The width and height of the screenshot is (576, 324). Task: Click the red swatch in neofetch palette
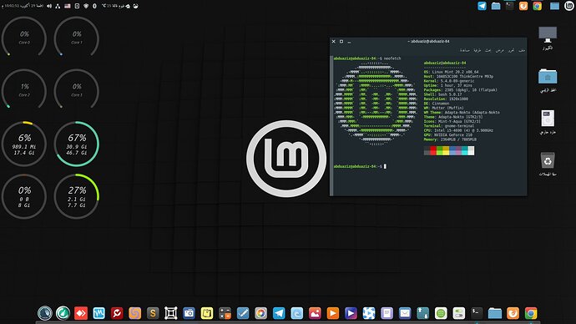433,150
